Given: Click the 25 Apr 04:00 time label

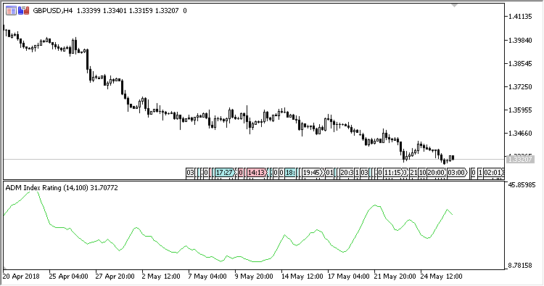Looking at the screenshot, I should pyautogui.click(x=68, y=277).
